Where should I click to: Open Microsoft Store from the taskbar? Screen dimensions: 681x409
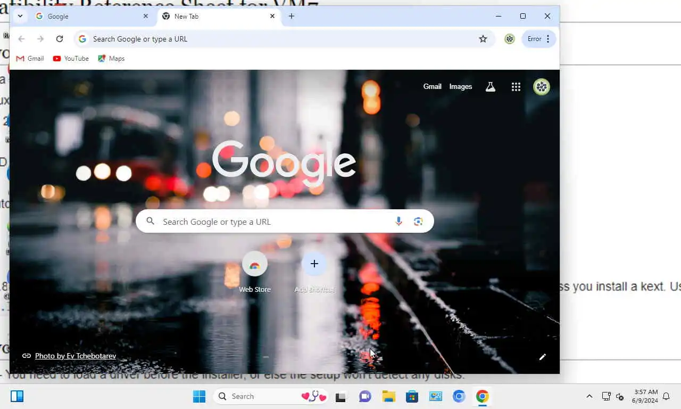[412, 396]
